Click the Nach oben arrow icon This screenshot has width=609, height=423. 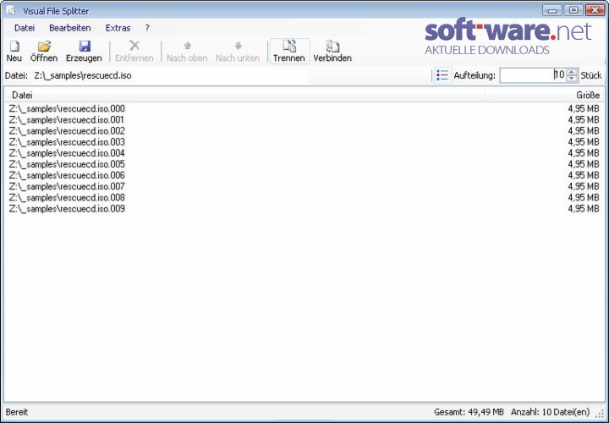pos(187,46)
